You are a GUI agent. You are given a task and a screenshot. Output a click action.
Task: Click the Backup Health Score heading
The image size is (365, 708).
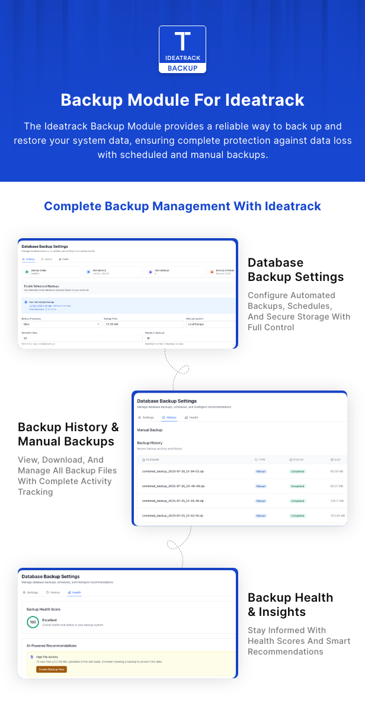point(43,609)
